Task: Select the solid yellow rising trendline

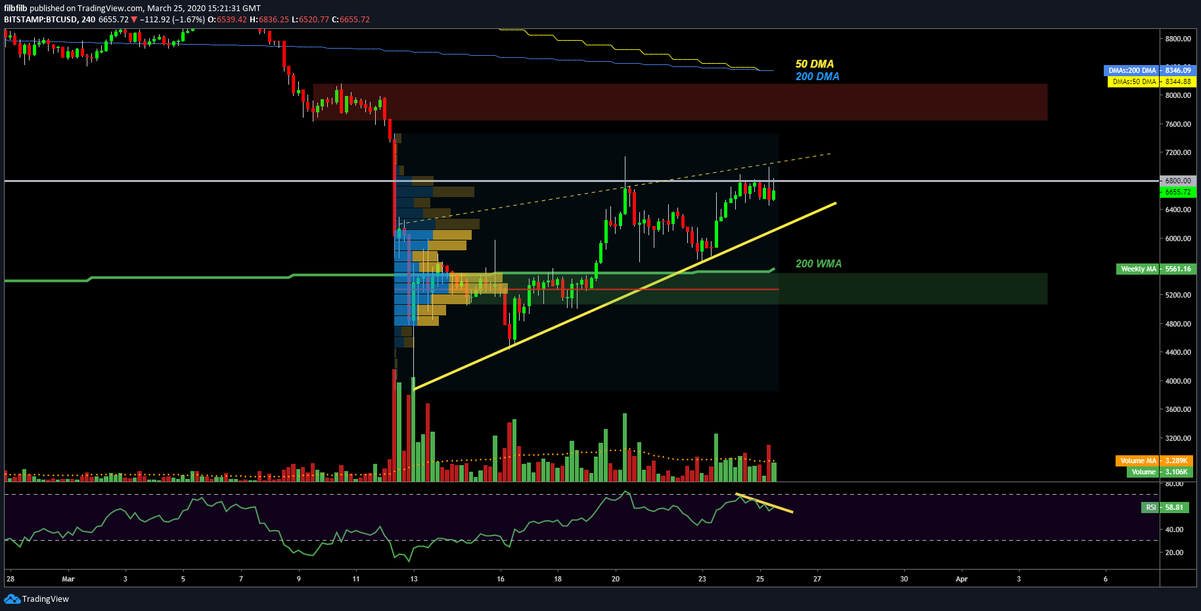Action: pos(624,296)
